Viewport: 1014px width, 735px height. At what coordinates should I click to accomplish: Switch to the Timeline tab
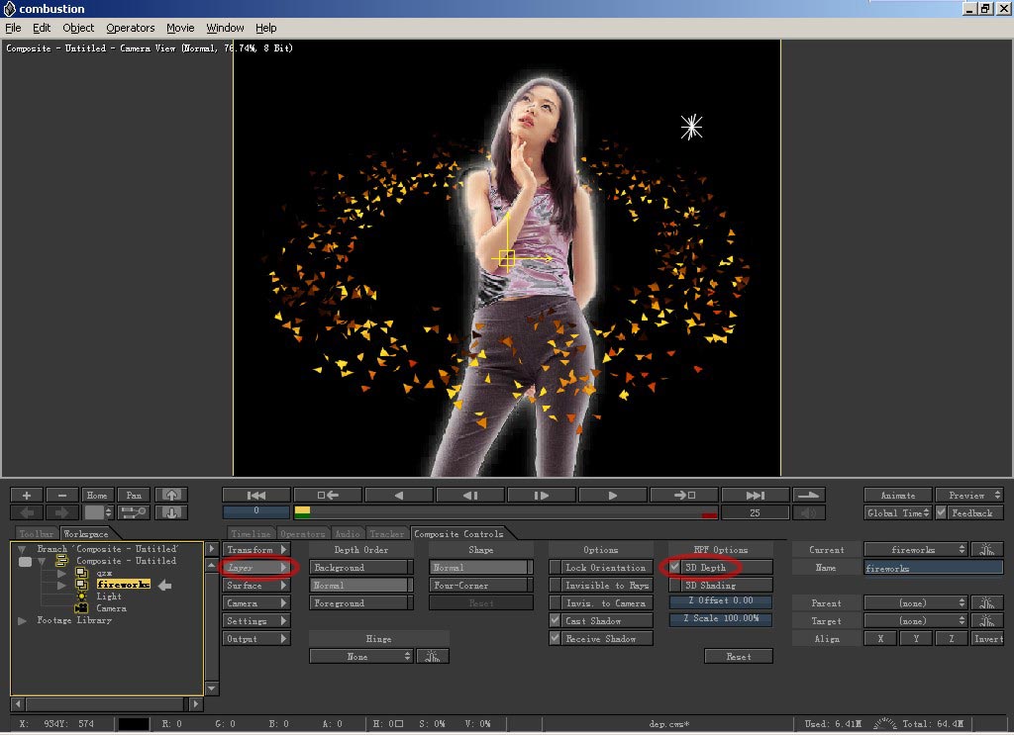click(x=251, y=534)
